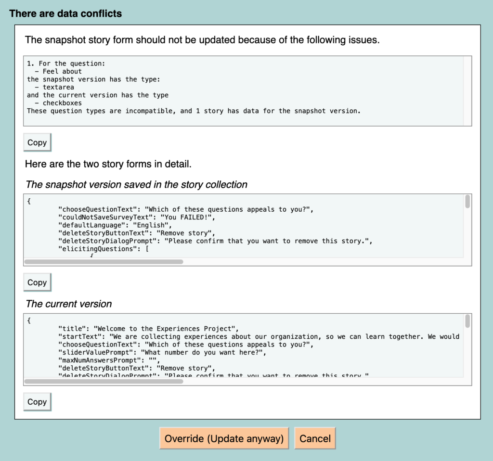Screen dimensions: 493x461
Task: Click the "There are data conflicts" heading
Action: 65,13
